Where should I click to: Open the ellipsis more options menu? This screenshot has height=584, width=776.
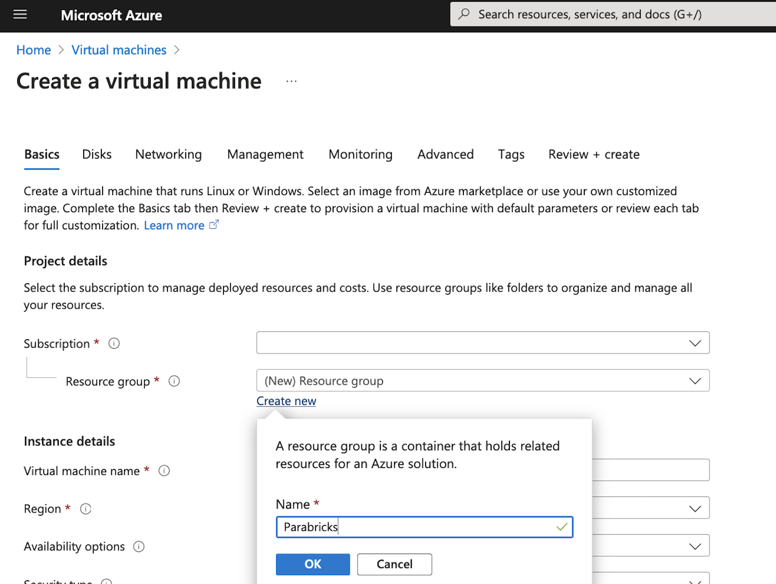click(x=292, y=81)
